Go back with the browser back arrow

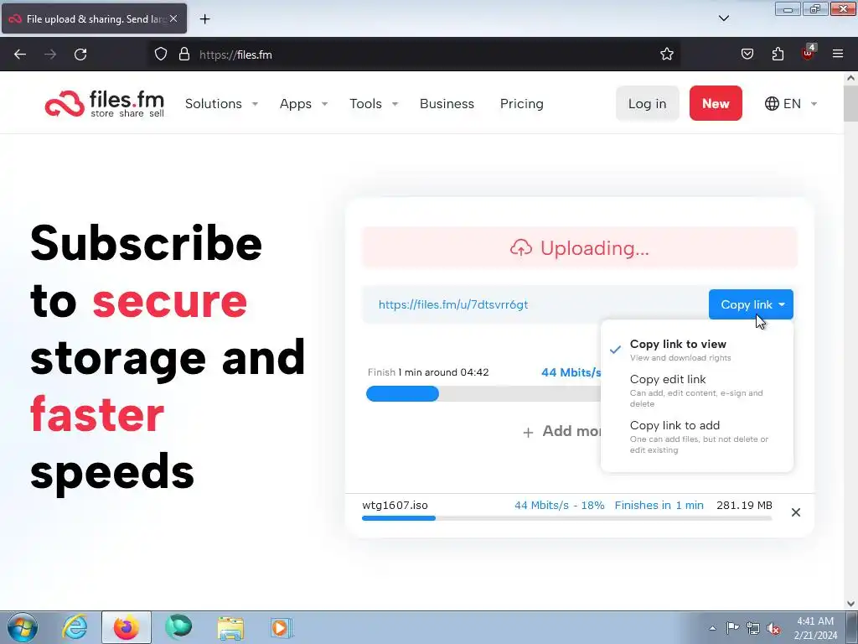pos(20,55)
